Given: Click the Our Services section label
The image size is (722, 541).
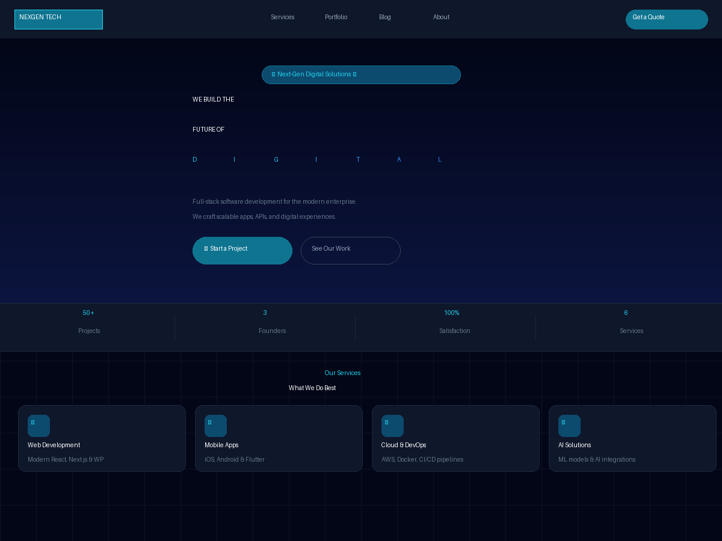Looking at the screenshot, I should [342, 373].
